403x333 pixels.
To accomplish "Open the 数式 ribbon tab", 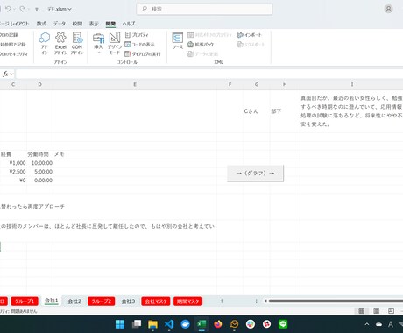I will [41, 24].
